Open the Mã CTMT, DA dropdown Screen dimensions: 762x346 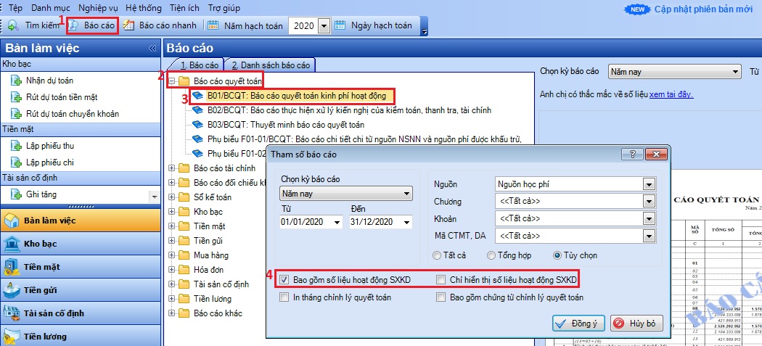coord(649,236)
